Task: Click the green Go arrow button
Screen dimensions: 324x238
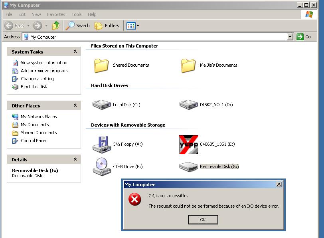Action: (300, 37)
